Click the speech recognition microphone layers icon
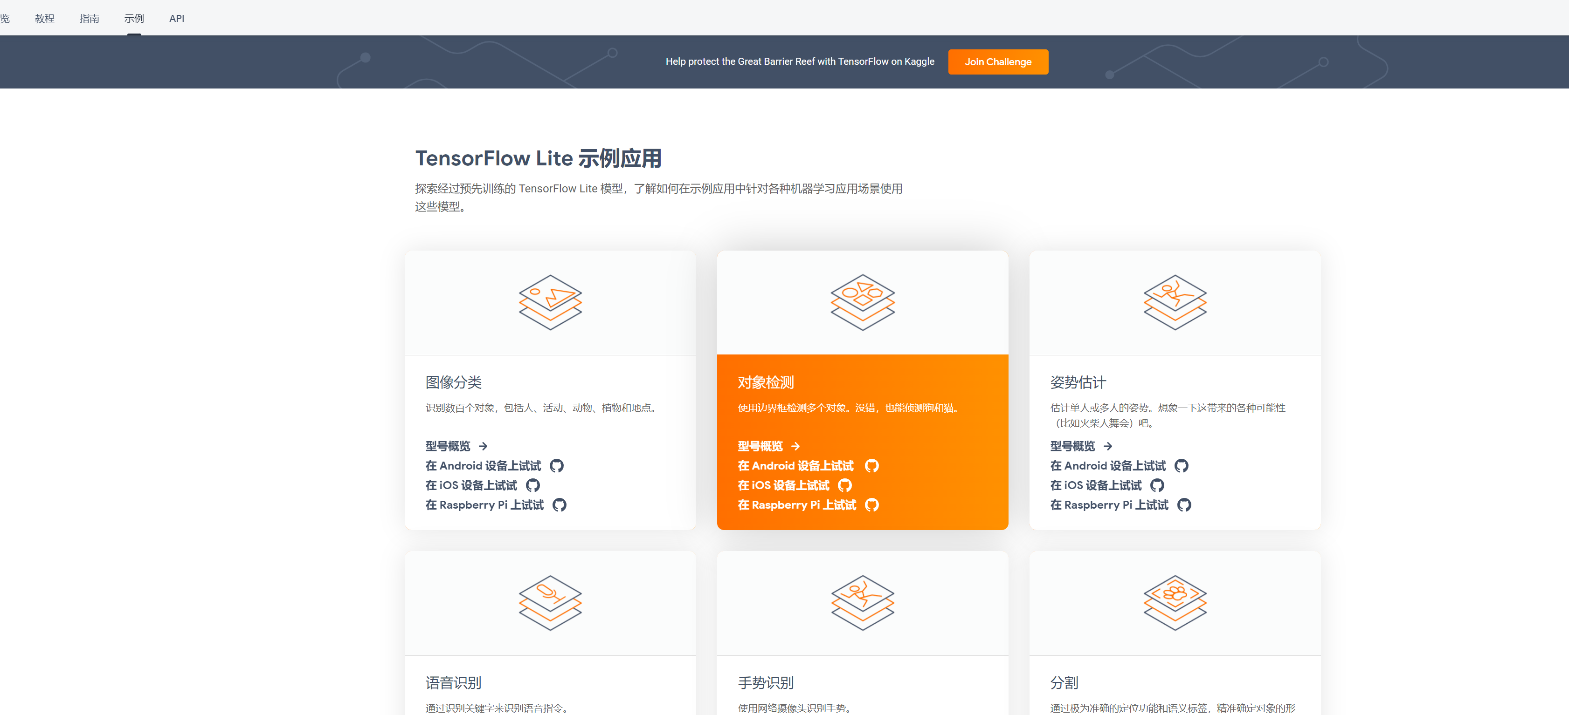 550,602
